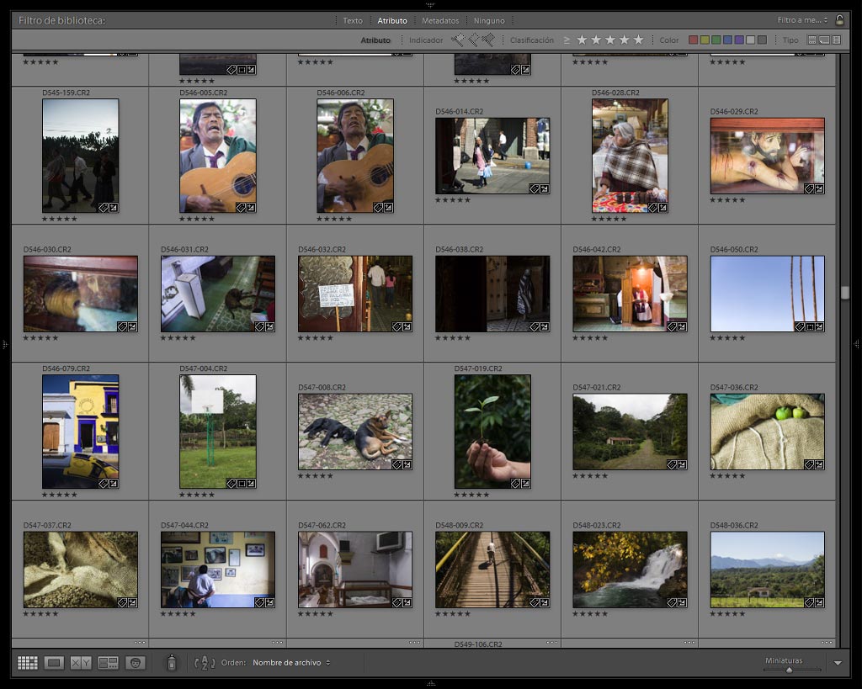Toggle master photos type filter
Screen dimensions: 862x689
click(x=811, y=40)
